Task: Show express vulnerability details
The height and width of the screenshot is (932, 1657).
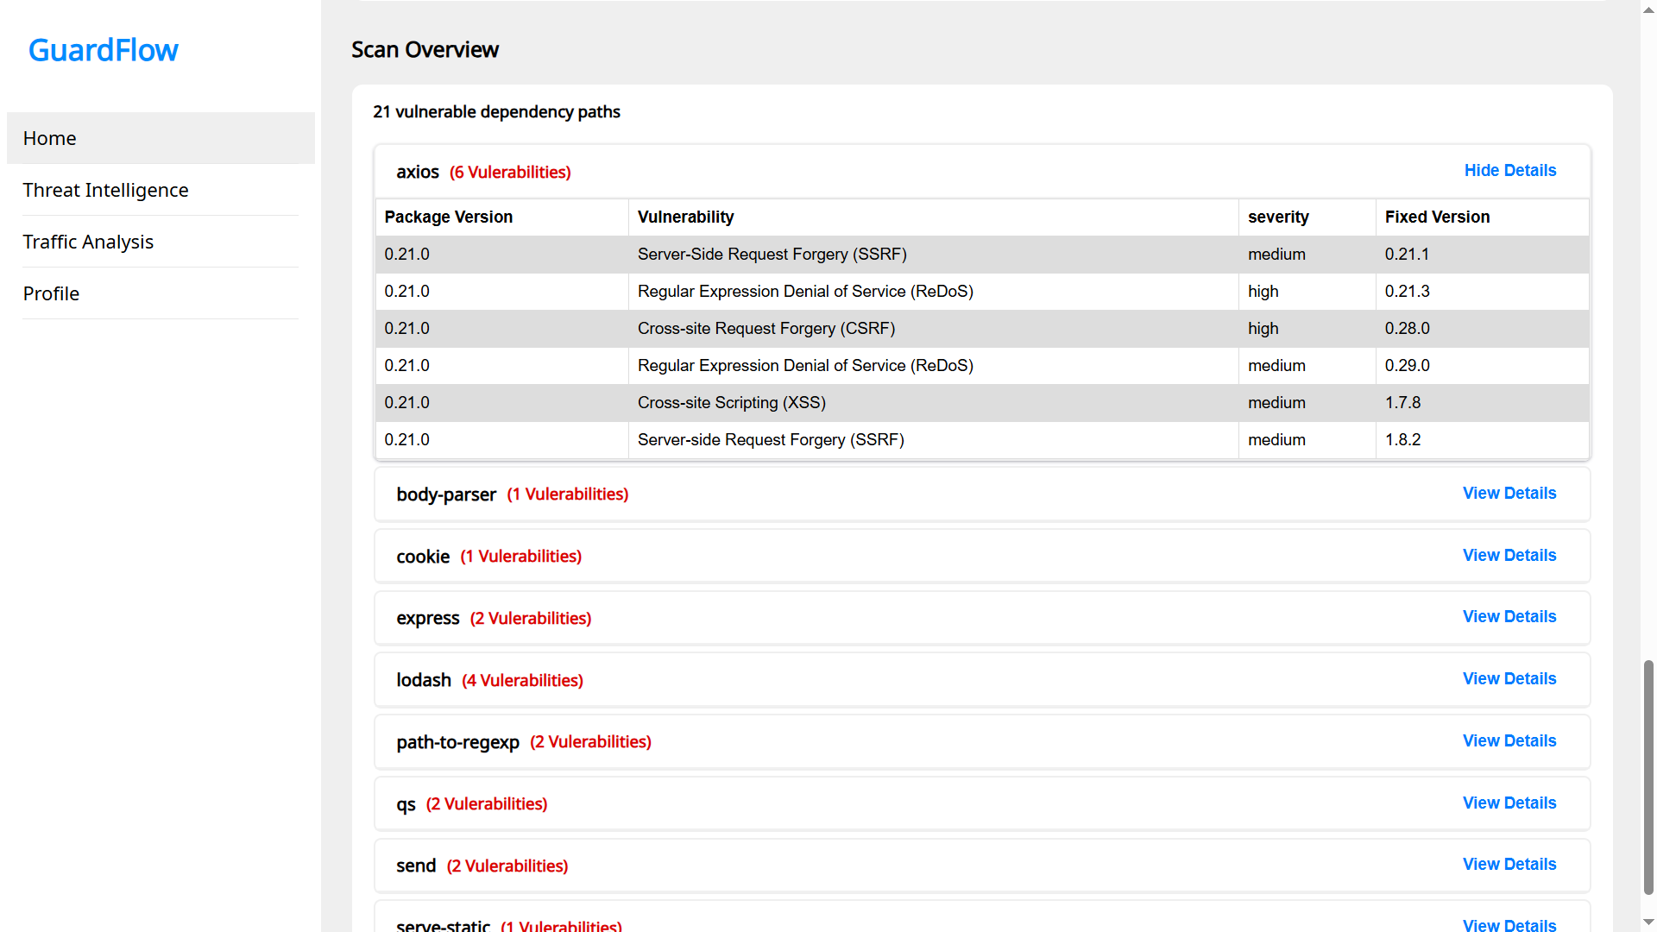Action: click(1509, 616)
